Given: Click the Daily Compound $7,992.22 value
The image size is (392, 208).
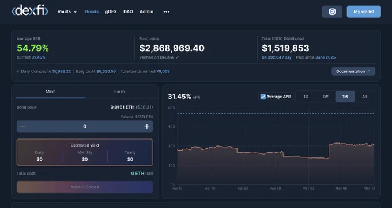Looking at the screenshot, I should click(62, 71).
